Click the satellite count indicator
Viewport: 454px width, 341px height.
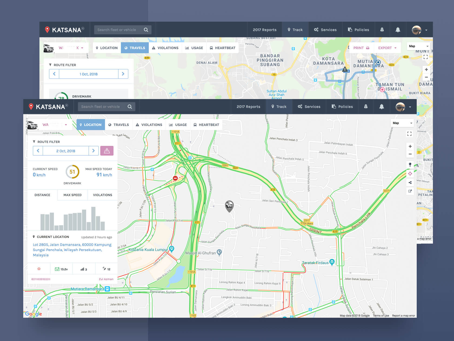[106, 269]
